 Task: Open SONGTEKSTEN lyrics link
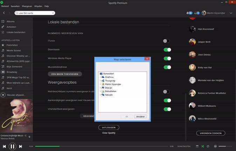(x=184, y=146)
